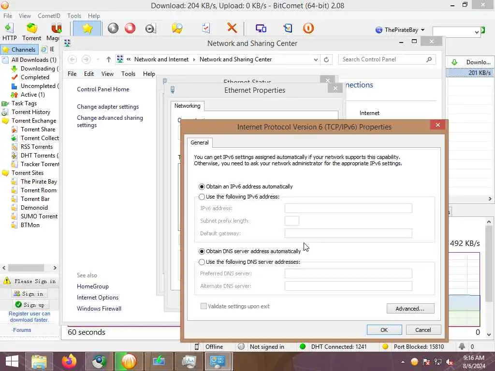Open File Explorer from the taskbar
This screenshot has width=495, height=371.
click(39, 361)
